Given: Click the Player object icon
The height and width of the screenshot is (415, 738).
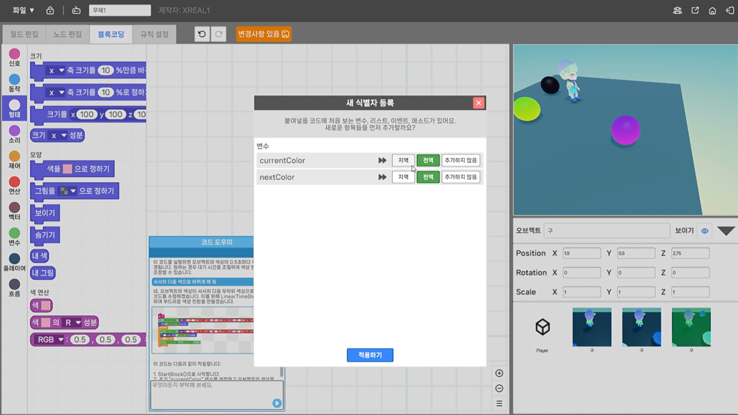Looking at the screenshot, I should [x=541, y=327].
